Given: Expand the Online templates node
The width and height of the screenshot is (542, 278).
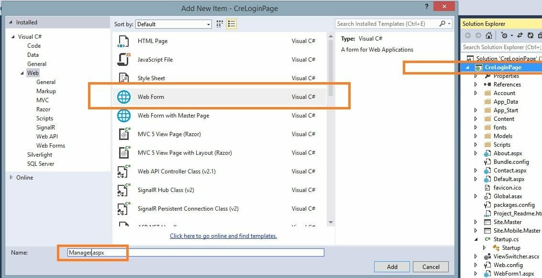Looking at the screenshot, I should (x=11, y=178).
